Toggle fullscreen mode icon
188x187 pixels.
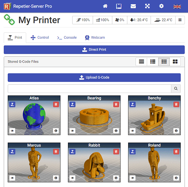point(147,6)
